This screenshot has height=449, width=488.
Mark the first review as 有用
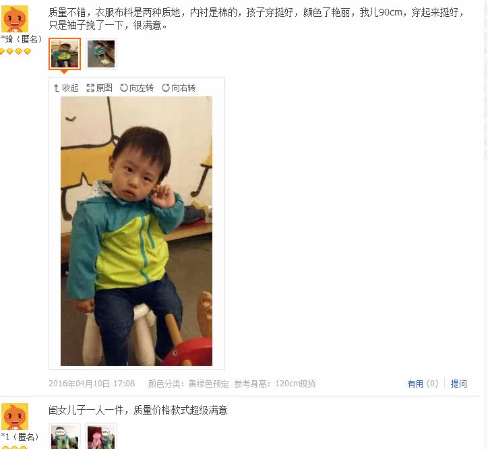pyautogui.click(x=423, y=384)
